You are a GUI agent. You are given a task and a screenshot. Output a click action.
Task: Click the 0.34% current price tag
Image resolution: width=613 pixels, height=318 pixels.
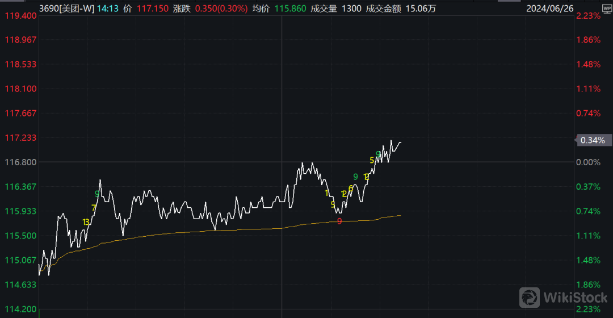point(593,140)
